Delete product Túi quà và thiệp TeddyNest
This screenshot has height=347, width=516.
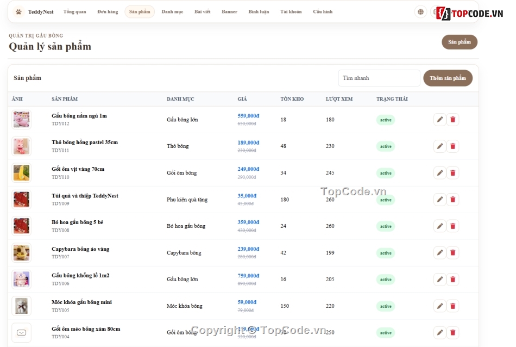(453, 200)
